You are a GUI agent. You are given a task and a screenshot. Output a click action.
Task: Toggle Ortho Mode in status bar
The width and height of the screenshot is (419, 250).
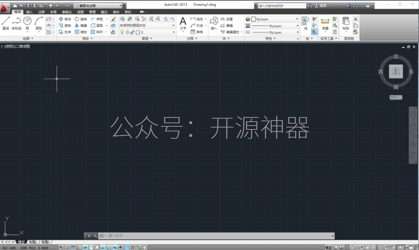79,247
